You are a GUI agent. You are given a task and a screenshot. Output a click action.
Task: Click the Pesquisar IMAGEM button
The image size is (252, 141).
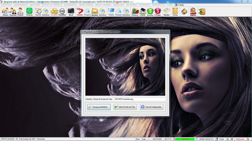coord(99,107)
